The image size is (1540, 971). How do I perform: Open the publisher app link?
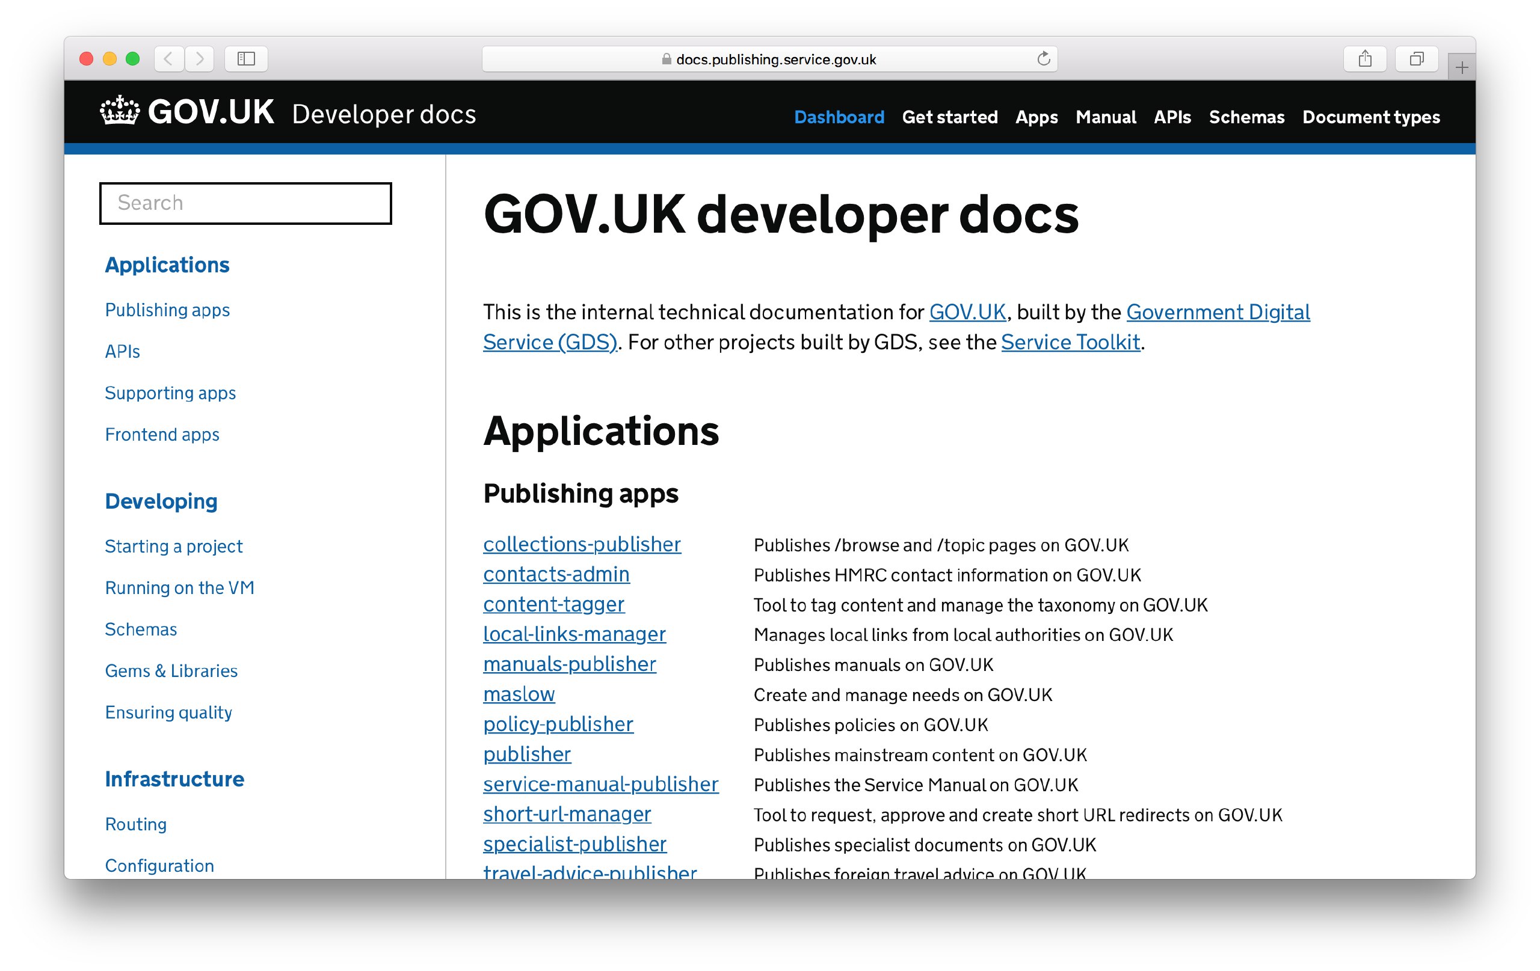pyautogui.click(x=527, y=755)
